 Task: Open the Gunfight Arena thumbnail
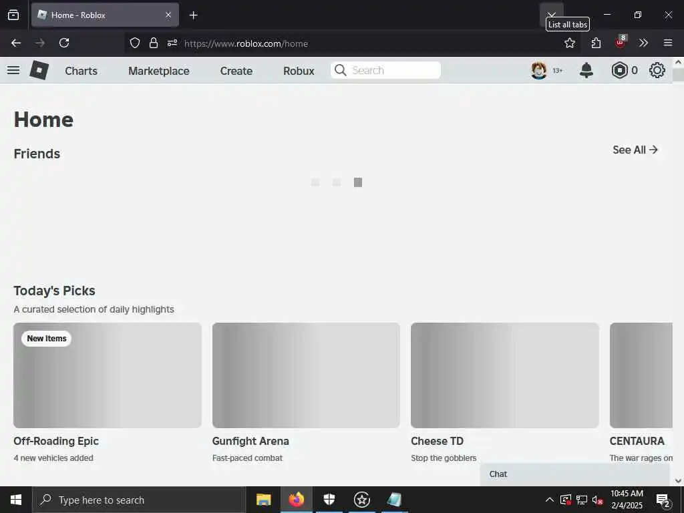306,375
